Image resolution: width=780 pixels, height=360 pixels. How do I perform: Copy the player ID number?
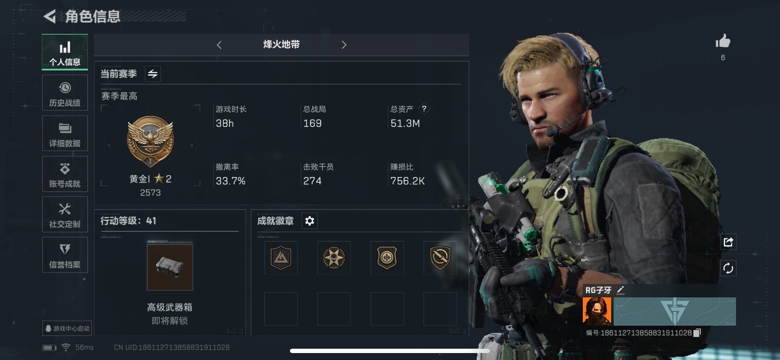click(697, 333)
